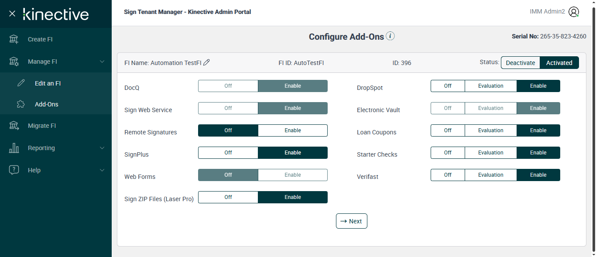Click the pencil icon beside Edit an FI
The width and height of the screenshot is (596, 257).
point(21,83)
